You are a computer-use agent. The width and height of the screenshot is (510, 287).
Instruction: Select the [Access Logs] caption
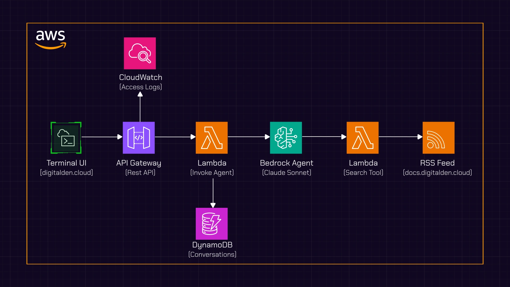(141, 87)
